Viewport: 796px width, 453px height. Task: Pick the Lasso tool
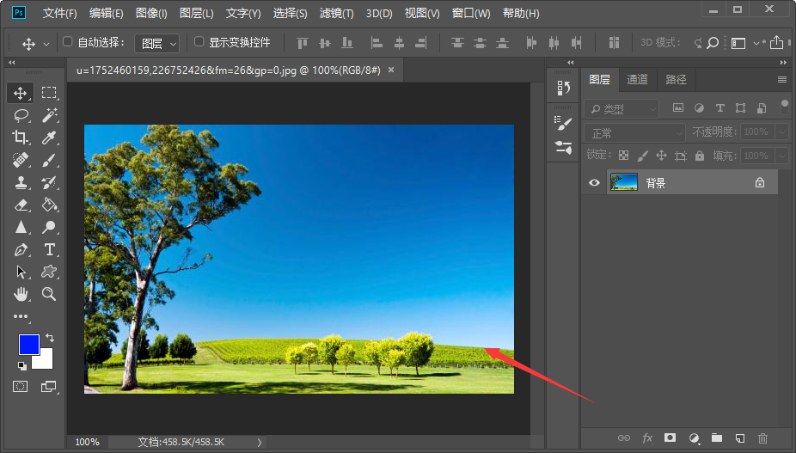[21, 115]
